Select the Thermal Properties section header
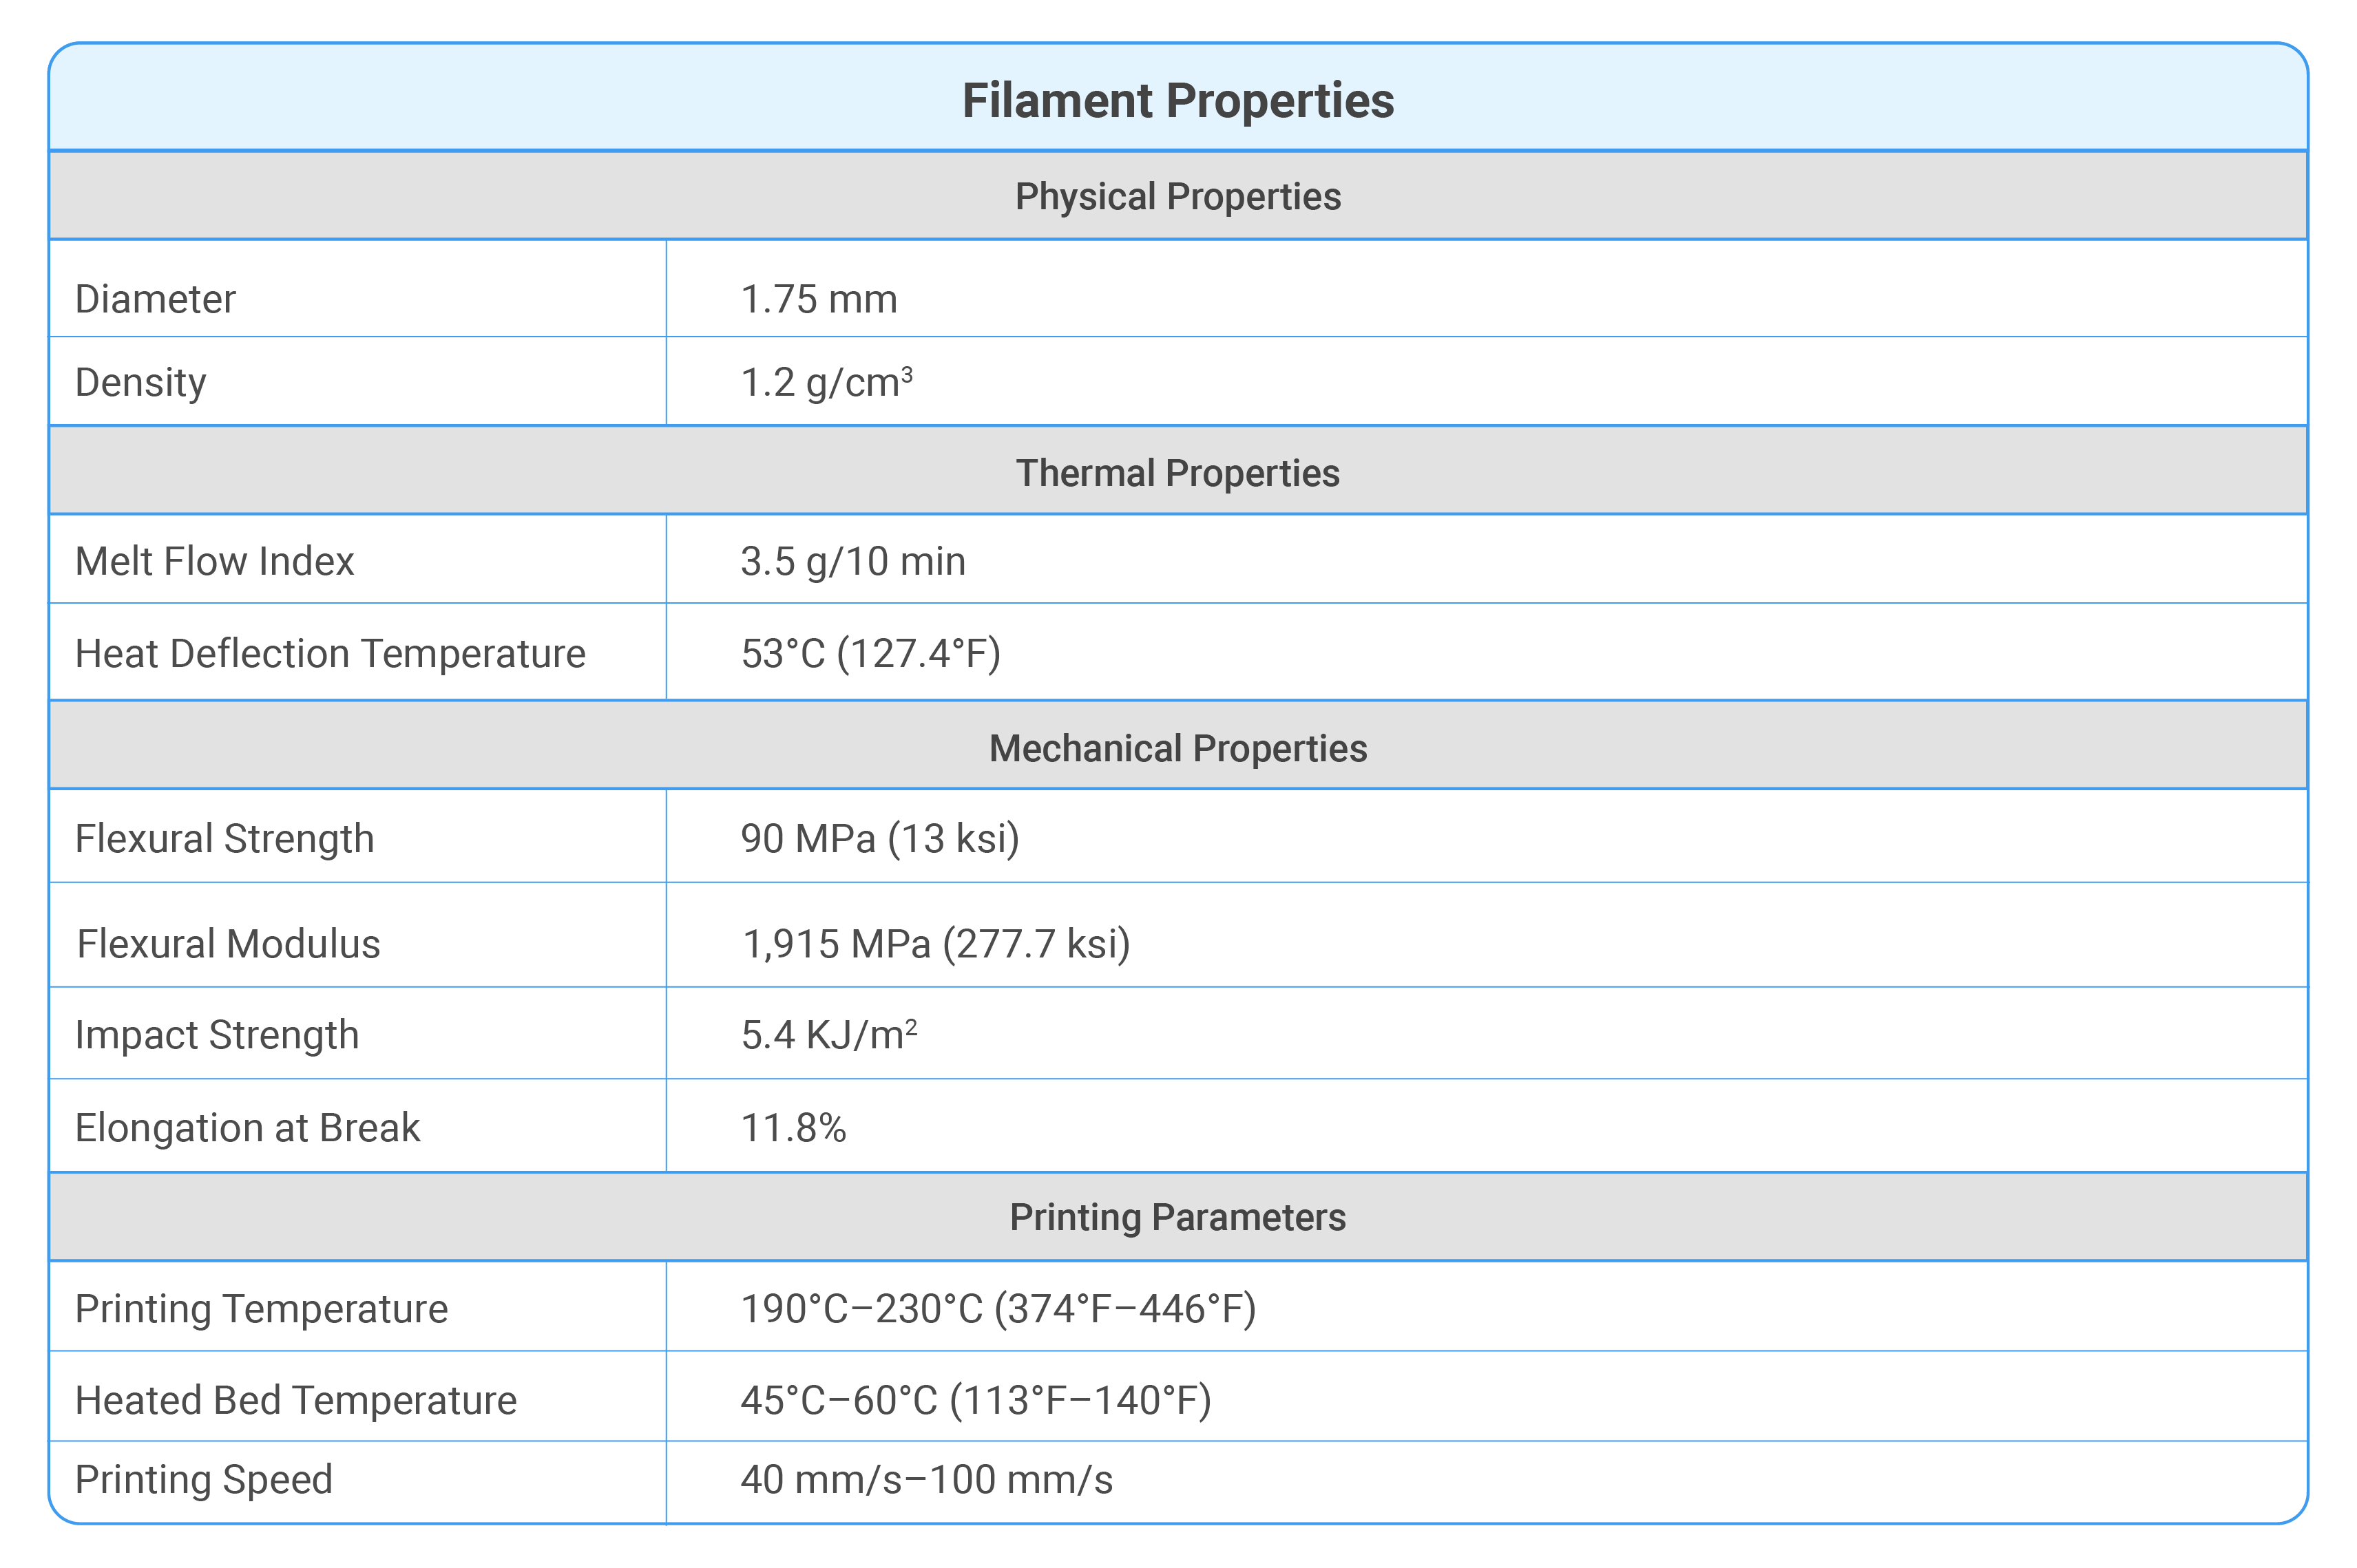 (x=1177, y=472)
